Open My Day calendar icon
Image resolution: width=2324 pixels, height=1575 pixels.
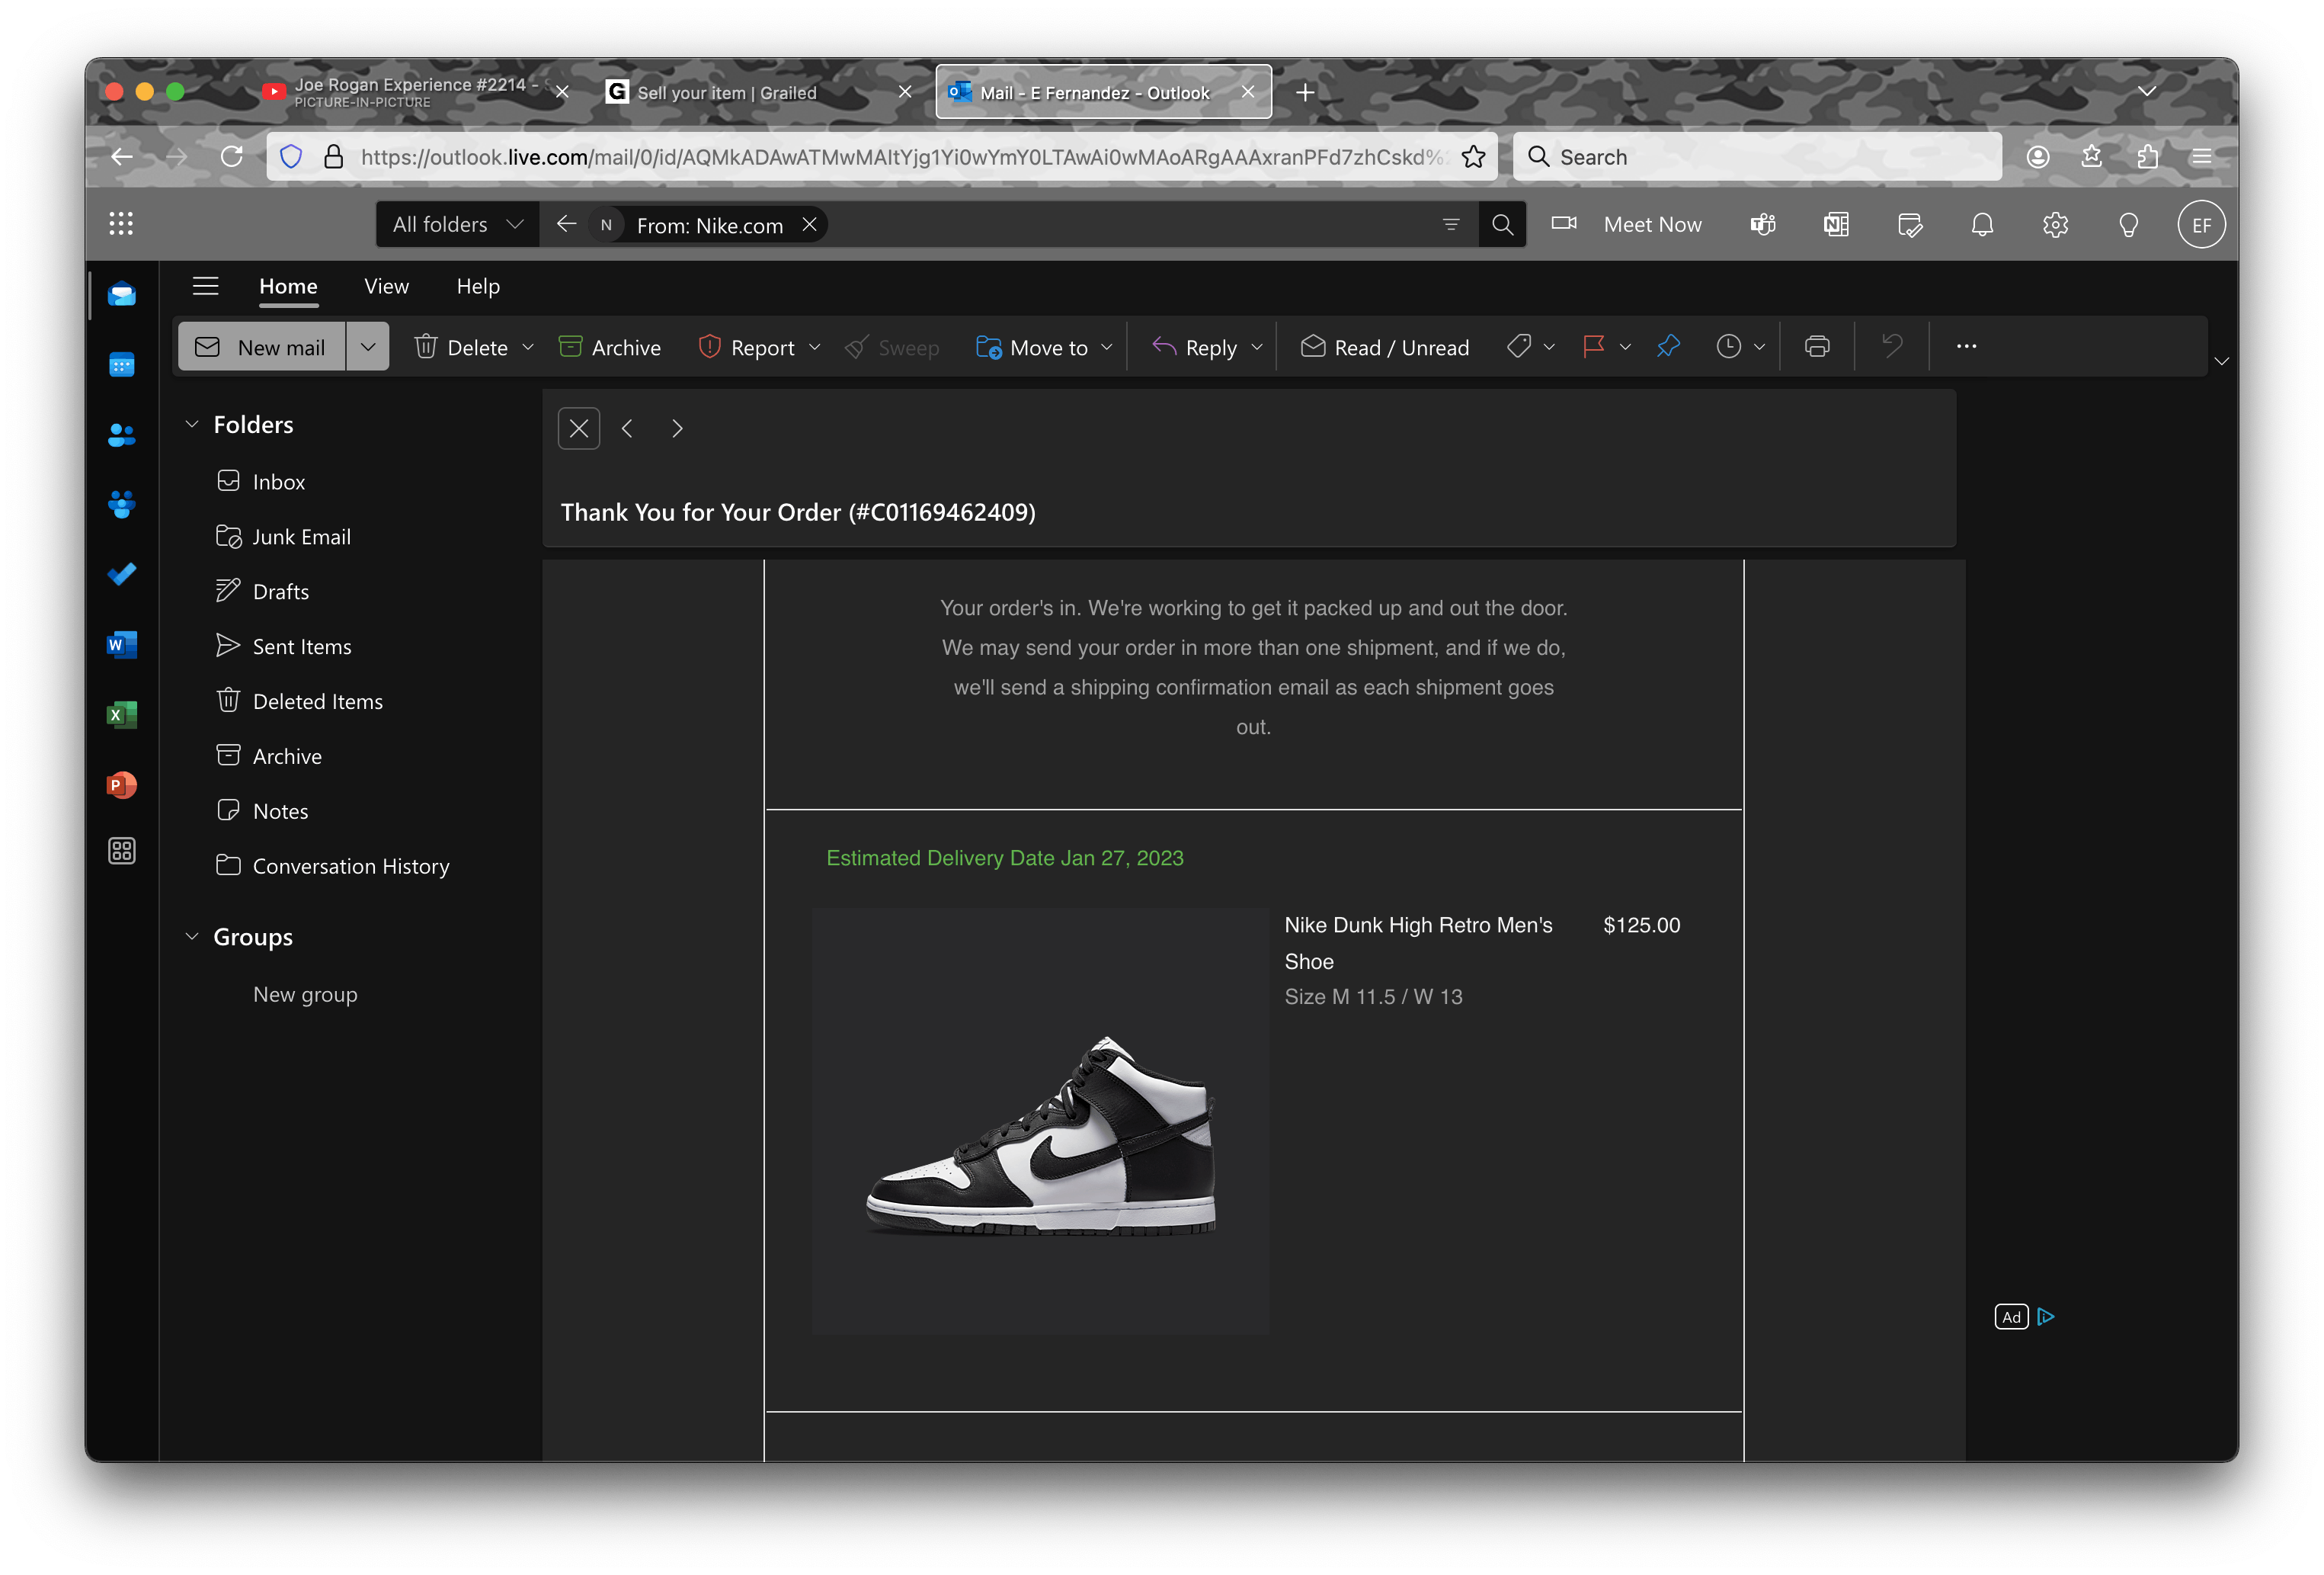tap(1910, 224)
